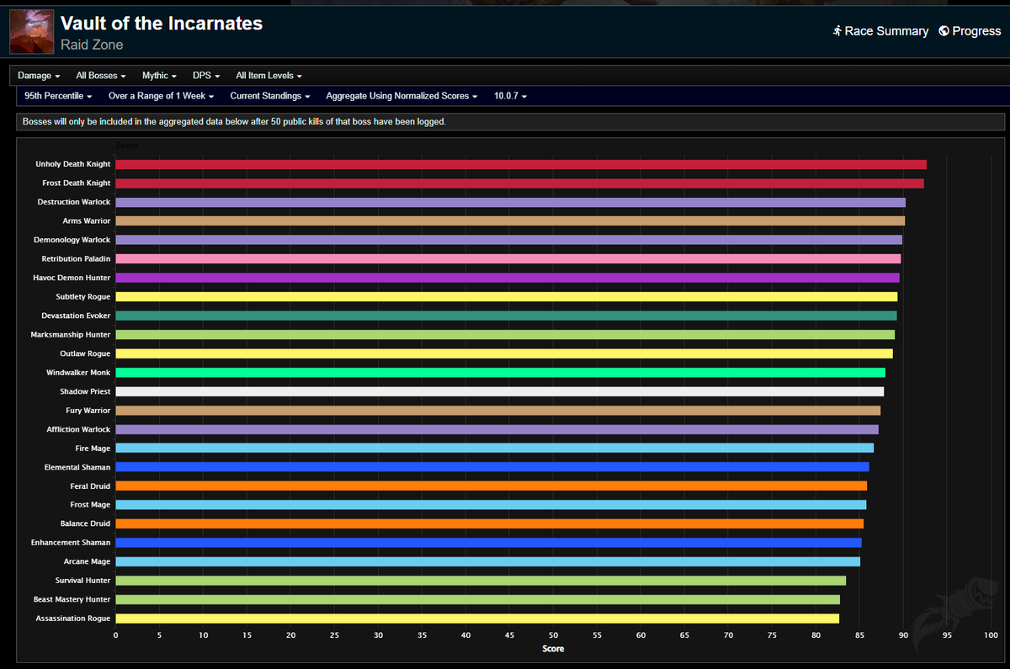
Task: Select the Retribution Paladin bar
Action: click(508, 258)
